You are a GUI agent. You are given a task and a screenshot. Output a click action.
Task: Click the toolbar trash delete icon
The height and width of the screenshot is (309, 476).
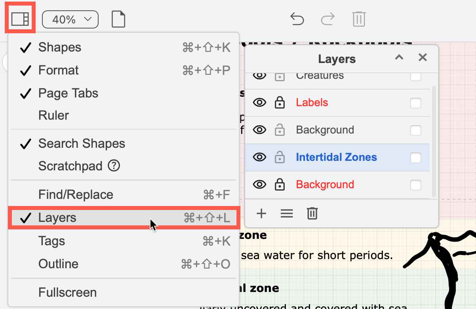[358, 19]
